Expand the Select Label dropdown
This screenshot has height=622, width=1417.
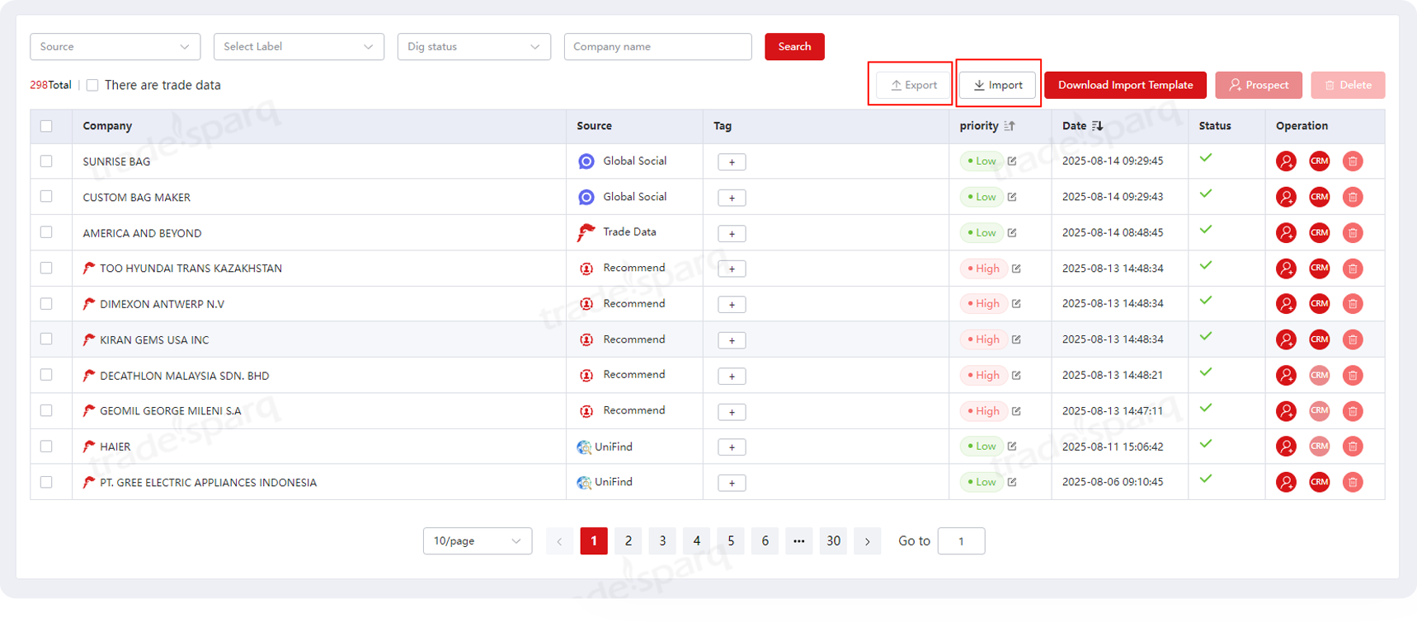click(299, 47)
